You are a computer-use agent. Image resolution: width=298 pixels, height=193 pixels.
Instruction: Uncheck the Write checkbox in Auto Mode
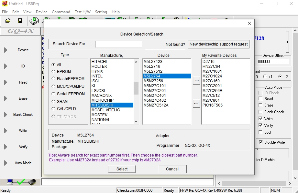(x=260, y=119)
